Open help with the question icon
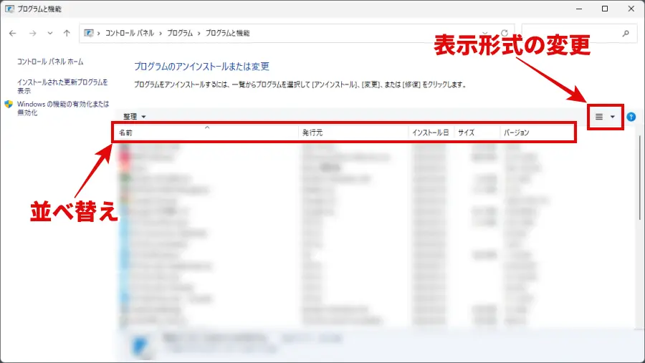This screenshot has width=645, height=363. pos(631,117)
